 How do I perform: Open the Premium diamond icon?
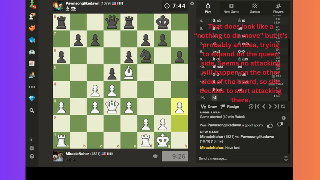tap(32, 98)
